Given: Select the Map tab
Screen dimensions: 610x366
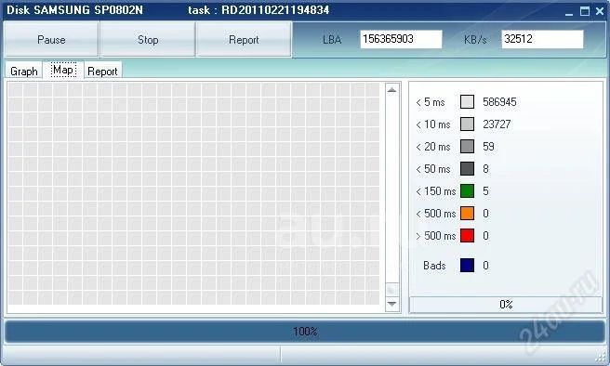Looking at the screenshot, I should coord(63,70).
